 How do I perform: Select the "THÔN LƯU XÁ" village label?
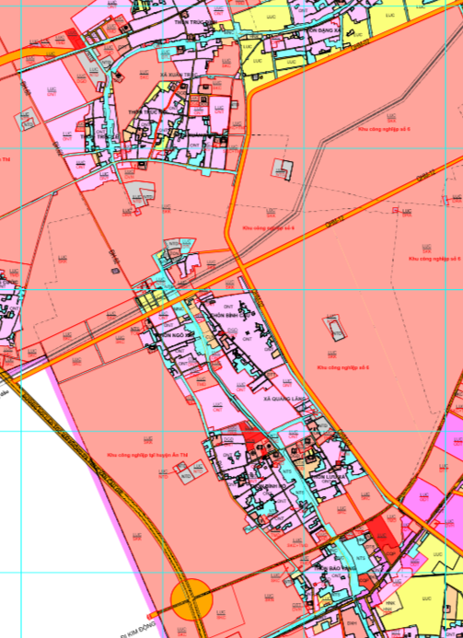pyautogui.click(x=329, y=476)
